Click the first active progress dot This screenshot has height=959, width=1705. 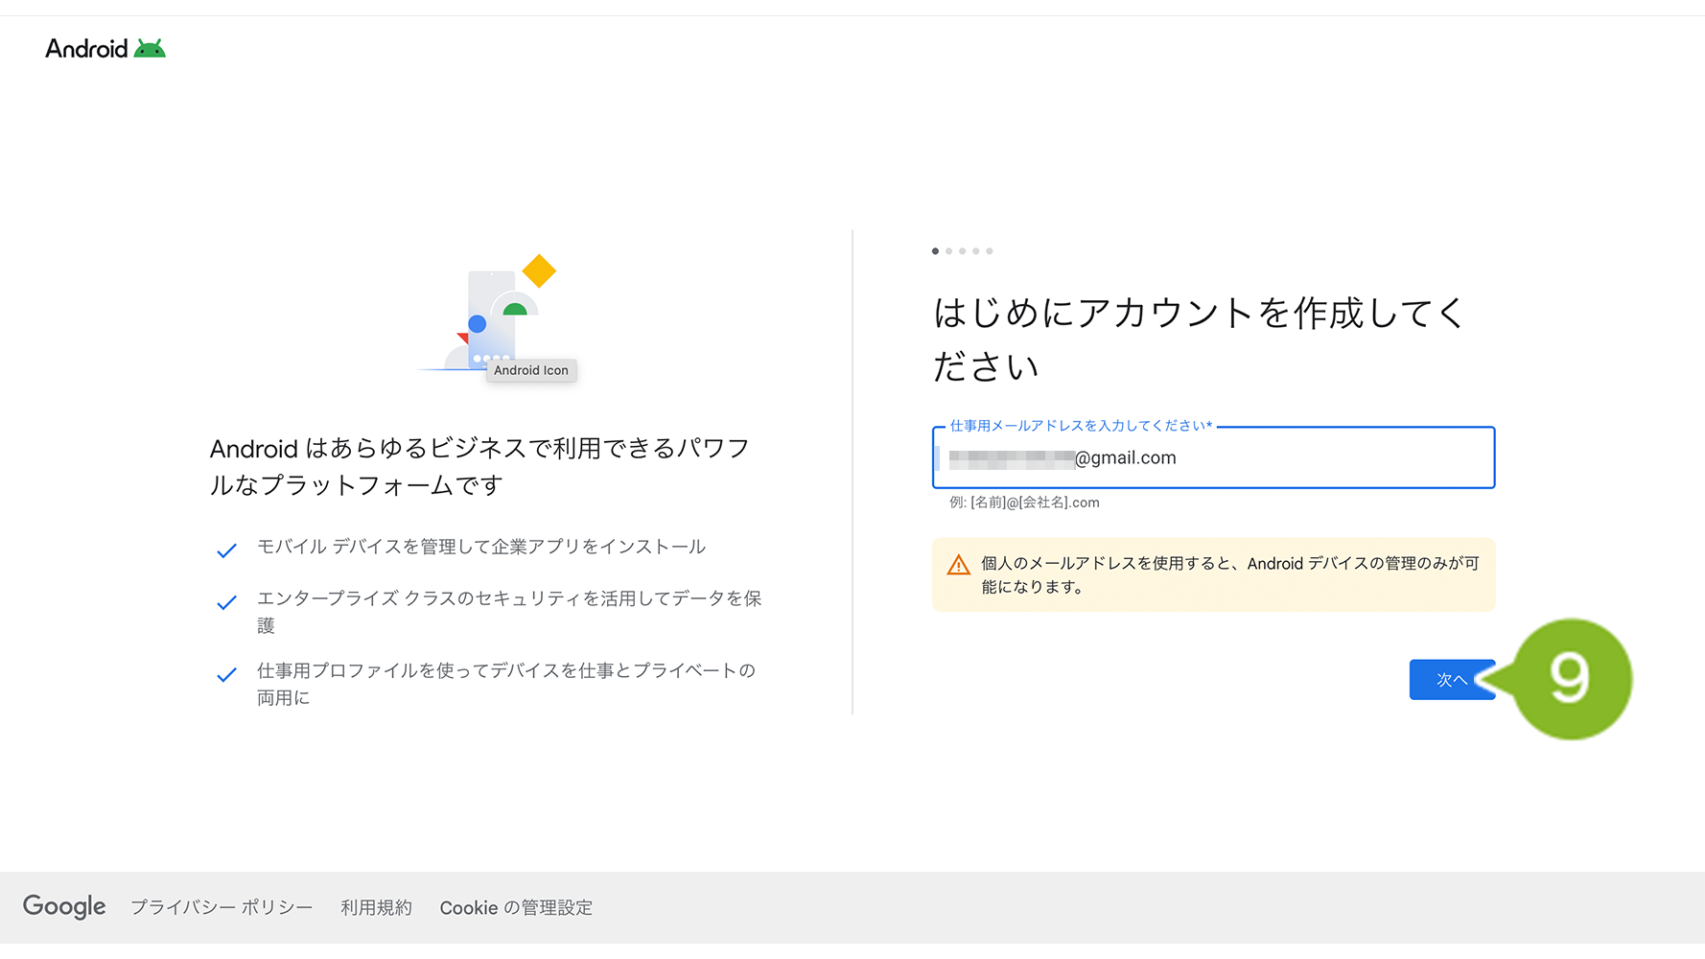tap(935, 251)
